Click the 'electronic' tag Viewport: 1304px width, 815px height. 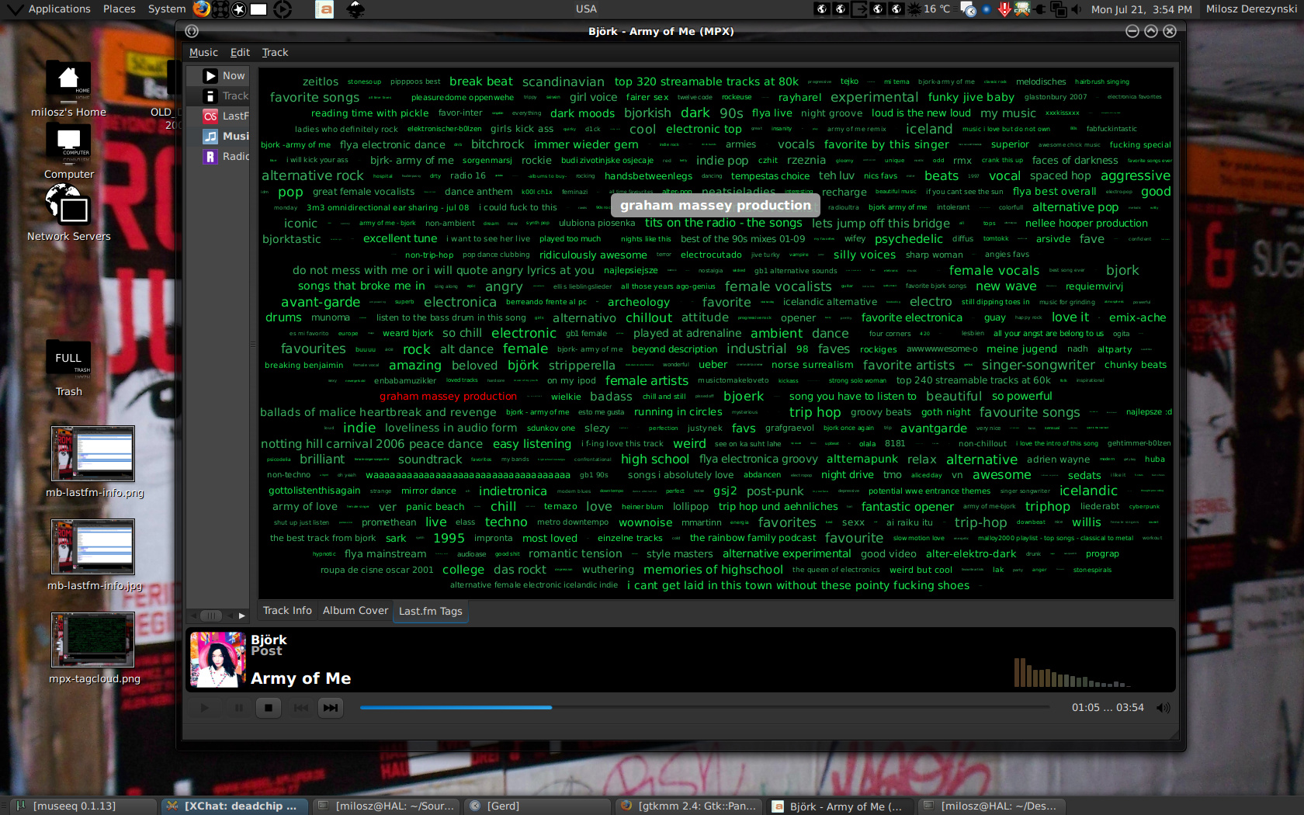click(523, 333)
